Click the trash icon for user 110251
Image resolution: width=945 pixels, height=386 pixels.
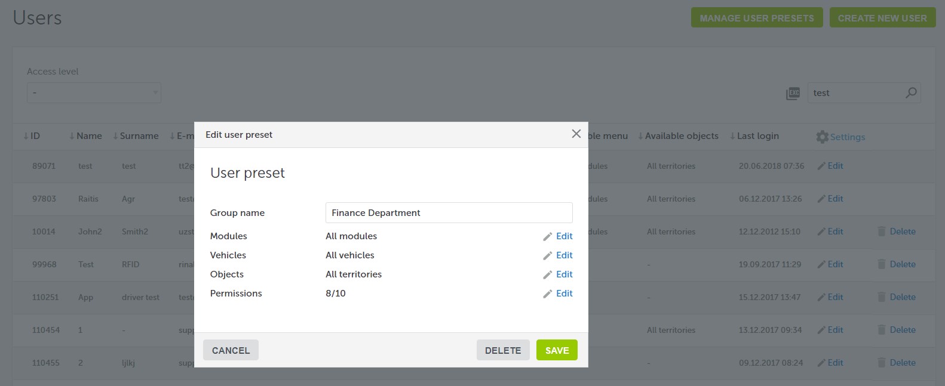[882, 297]
